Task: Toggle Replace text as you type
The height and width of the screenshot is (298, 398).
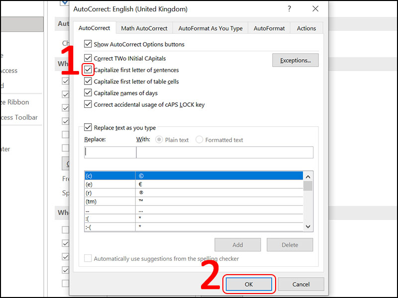Action: click(88, 128)
